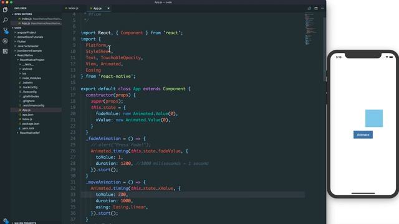Viewport: 399px width, 224px height.
Task: Open index.js in Open Editors list
Action: coord(26,19)
